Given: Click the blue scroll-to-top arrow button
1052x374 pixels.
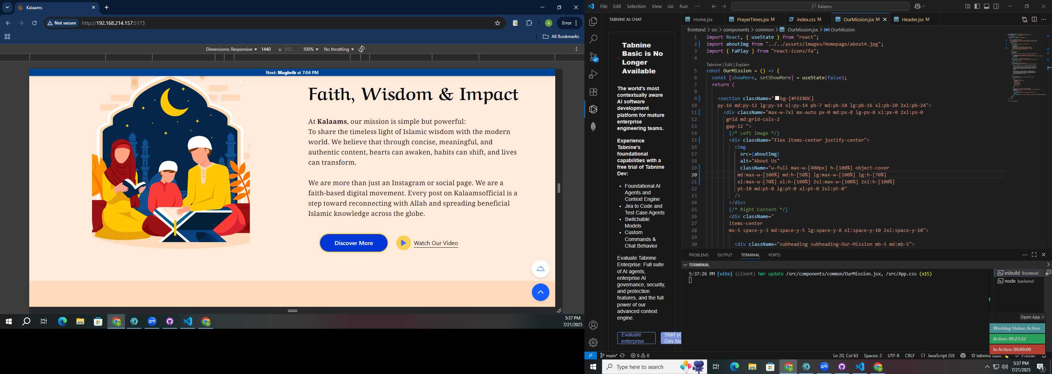Looking at the screenshot, I should pos(540,292).
